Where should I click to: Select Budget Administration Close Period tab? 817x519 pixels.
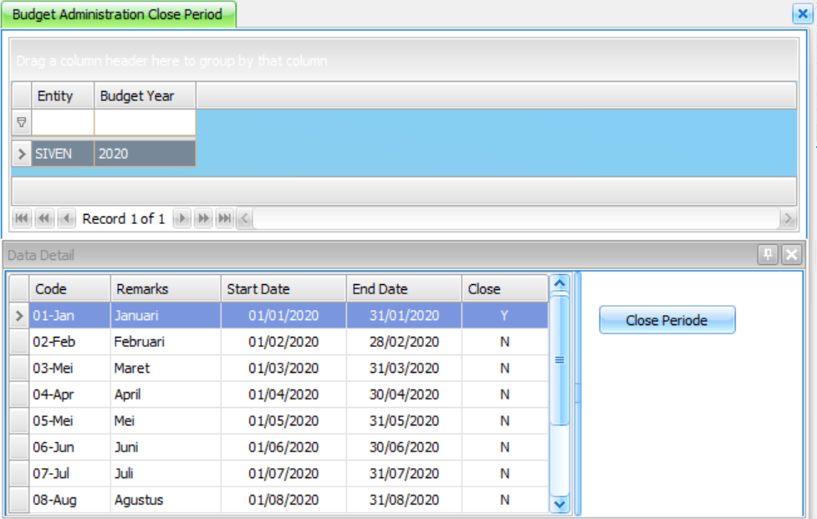click(118, 14)
